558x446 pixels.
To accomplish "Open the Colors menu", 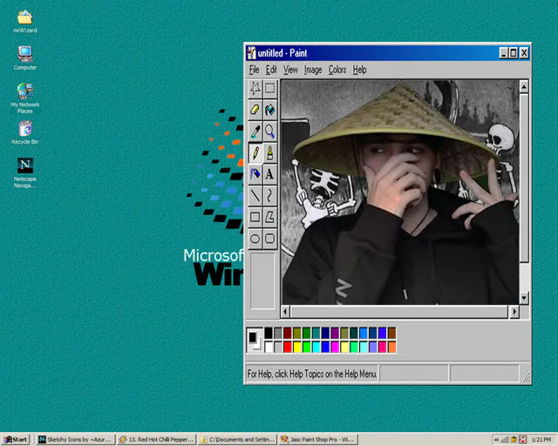I will (337, 70).
